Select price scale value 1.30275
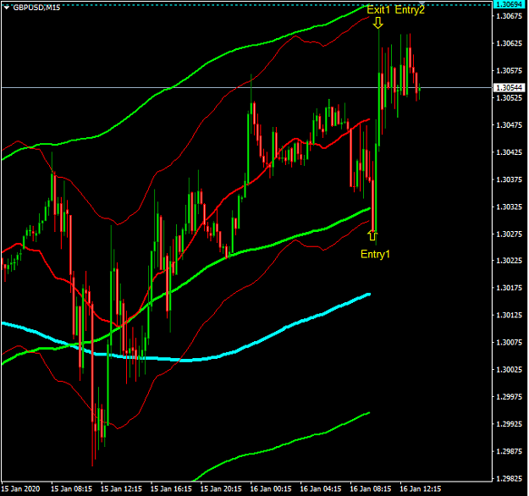Viewport: 529px width, 496px height. click(x=509, y=234)
